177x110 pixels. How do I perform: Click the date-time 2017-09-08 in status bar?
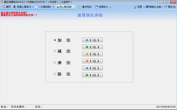coord(166,107)
